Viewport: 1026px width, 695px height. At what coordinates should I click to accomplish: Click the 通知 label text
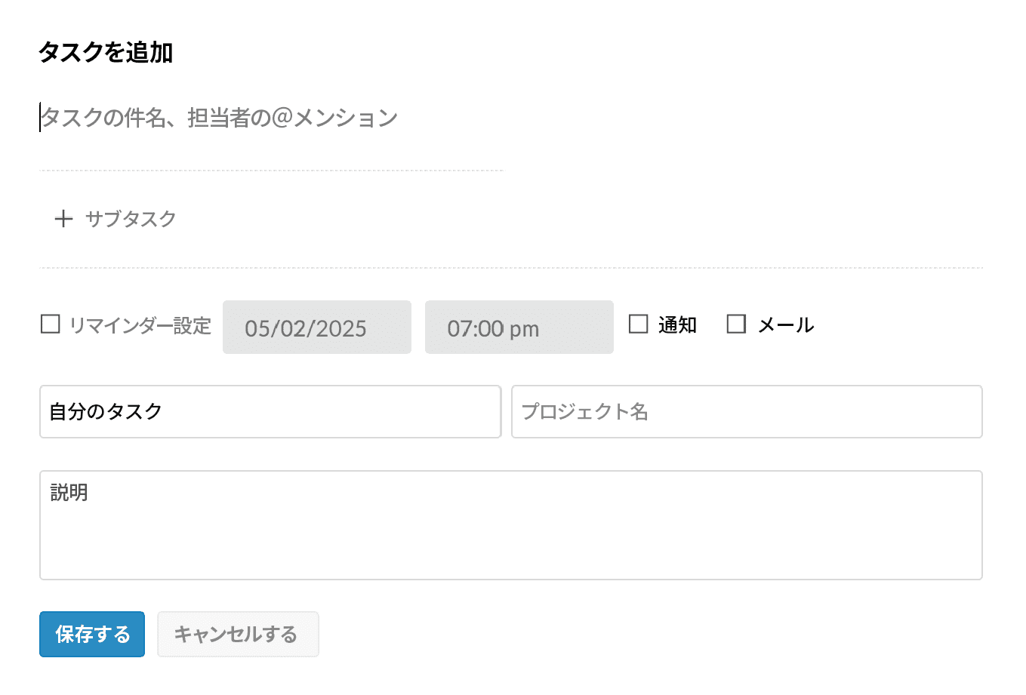(x=677, y=325)
